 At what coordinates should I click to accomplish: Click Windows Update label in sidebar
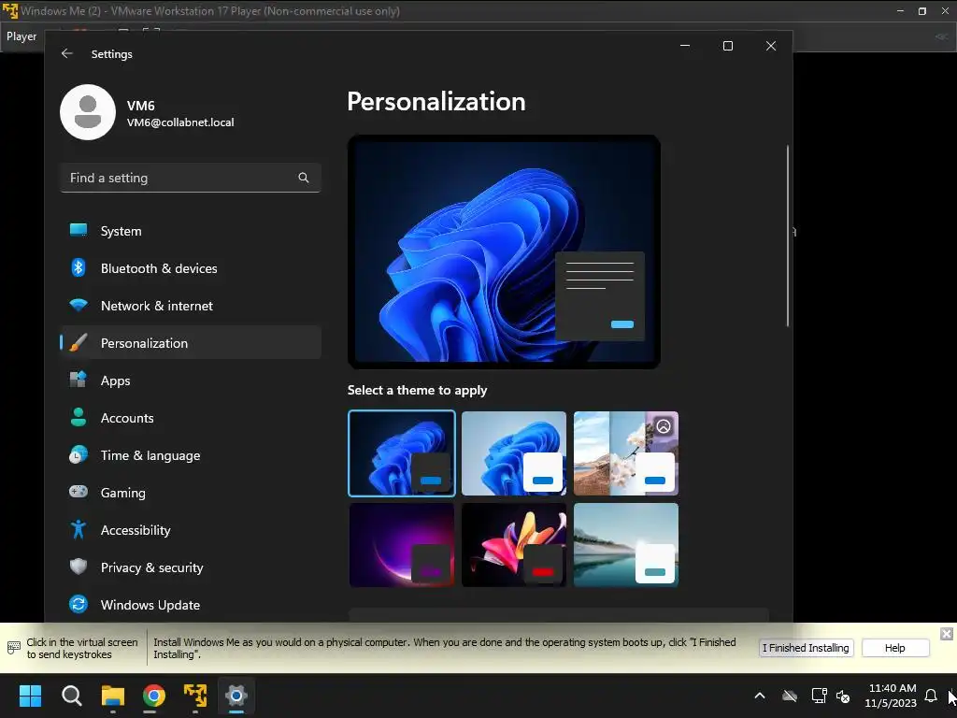click(150, 605)
